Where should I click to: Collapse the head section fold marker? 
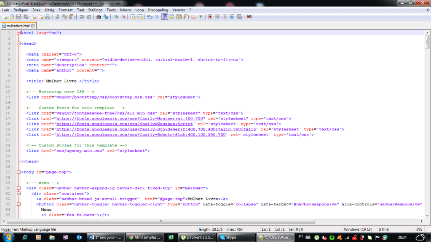(19, 43)
